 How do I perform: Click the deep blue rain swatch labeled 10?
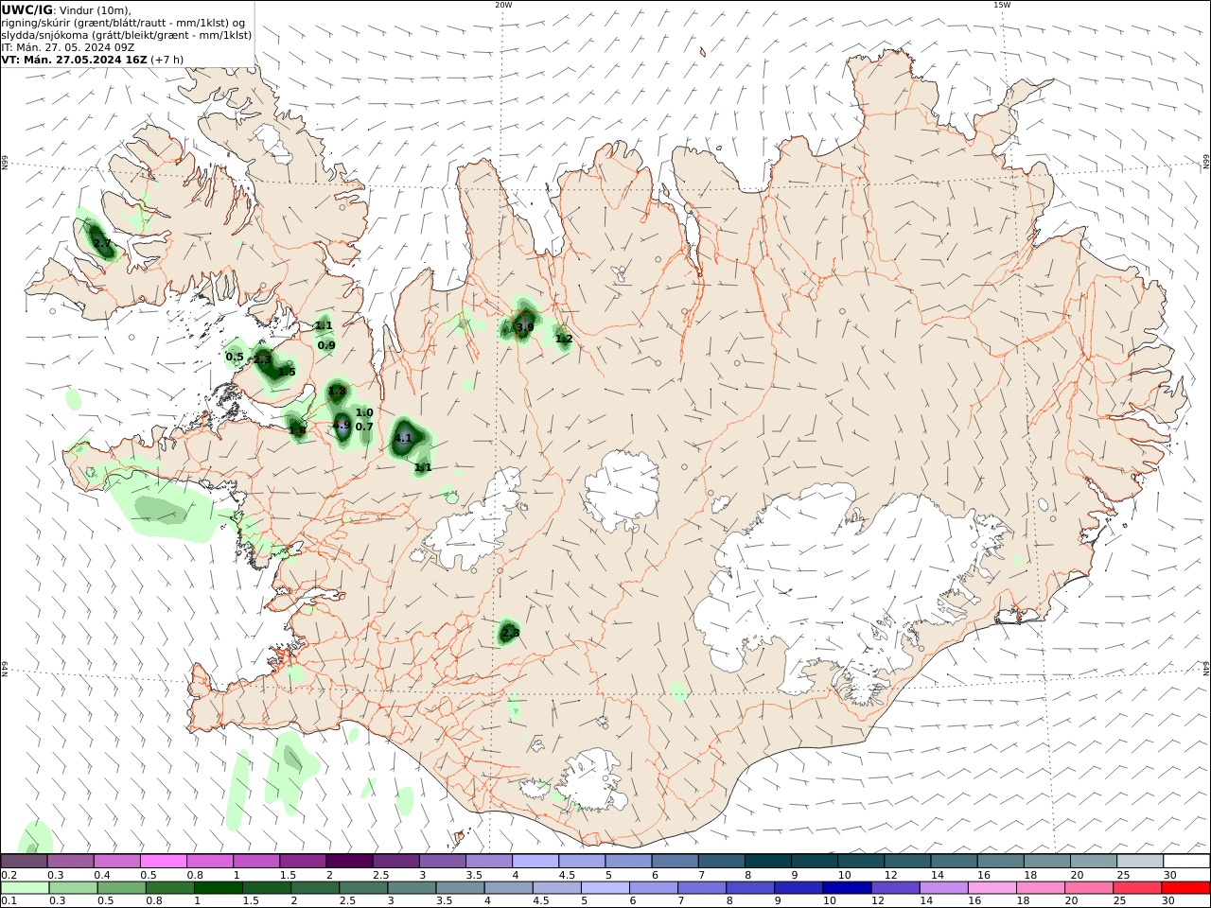pos(847,887)
